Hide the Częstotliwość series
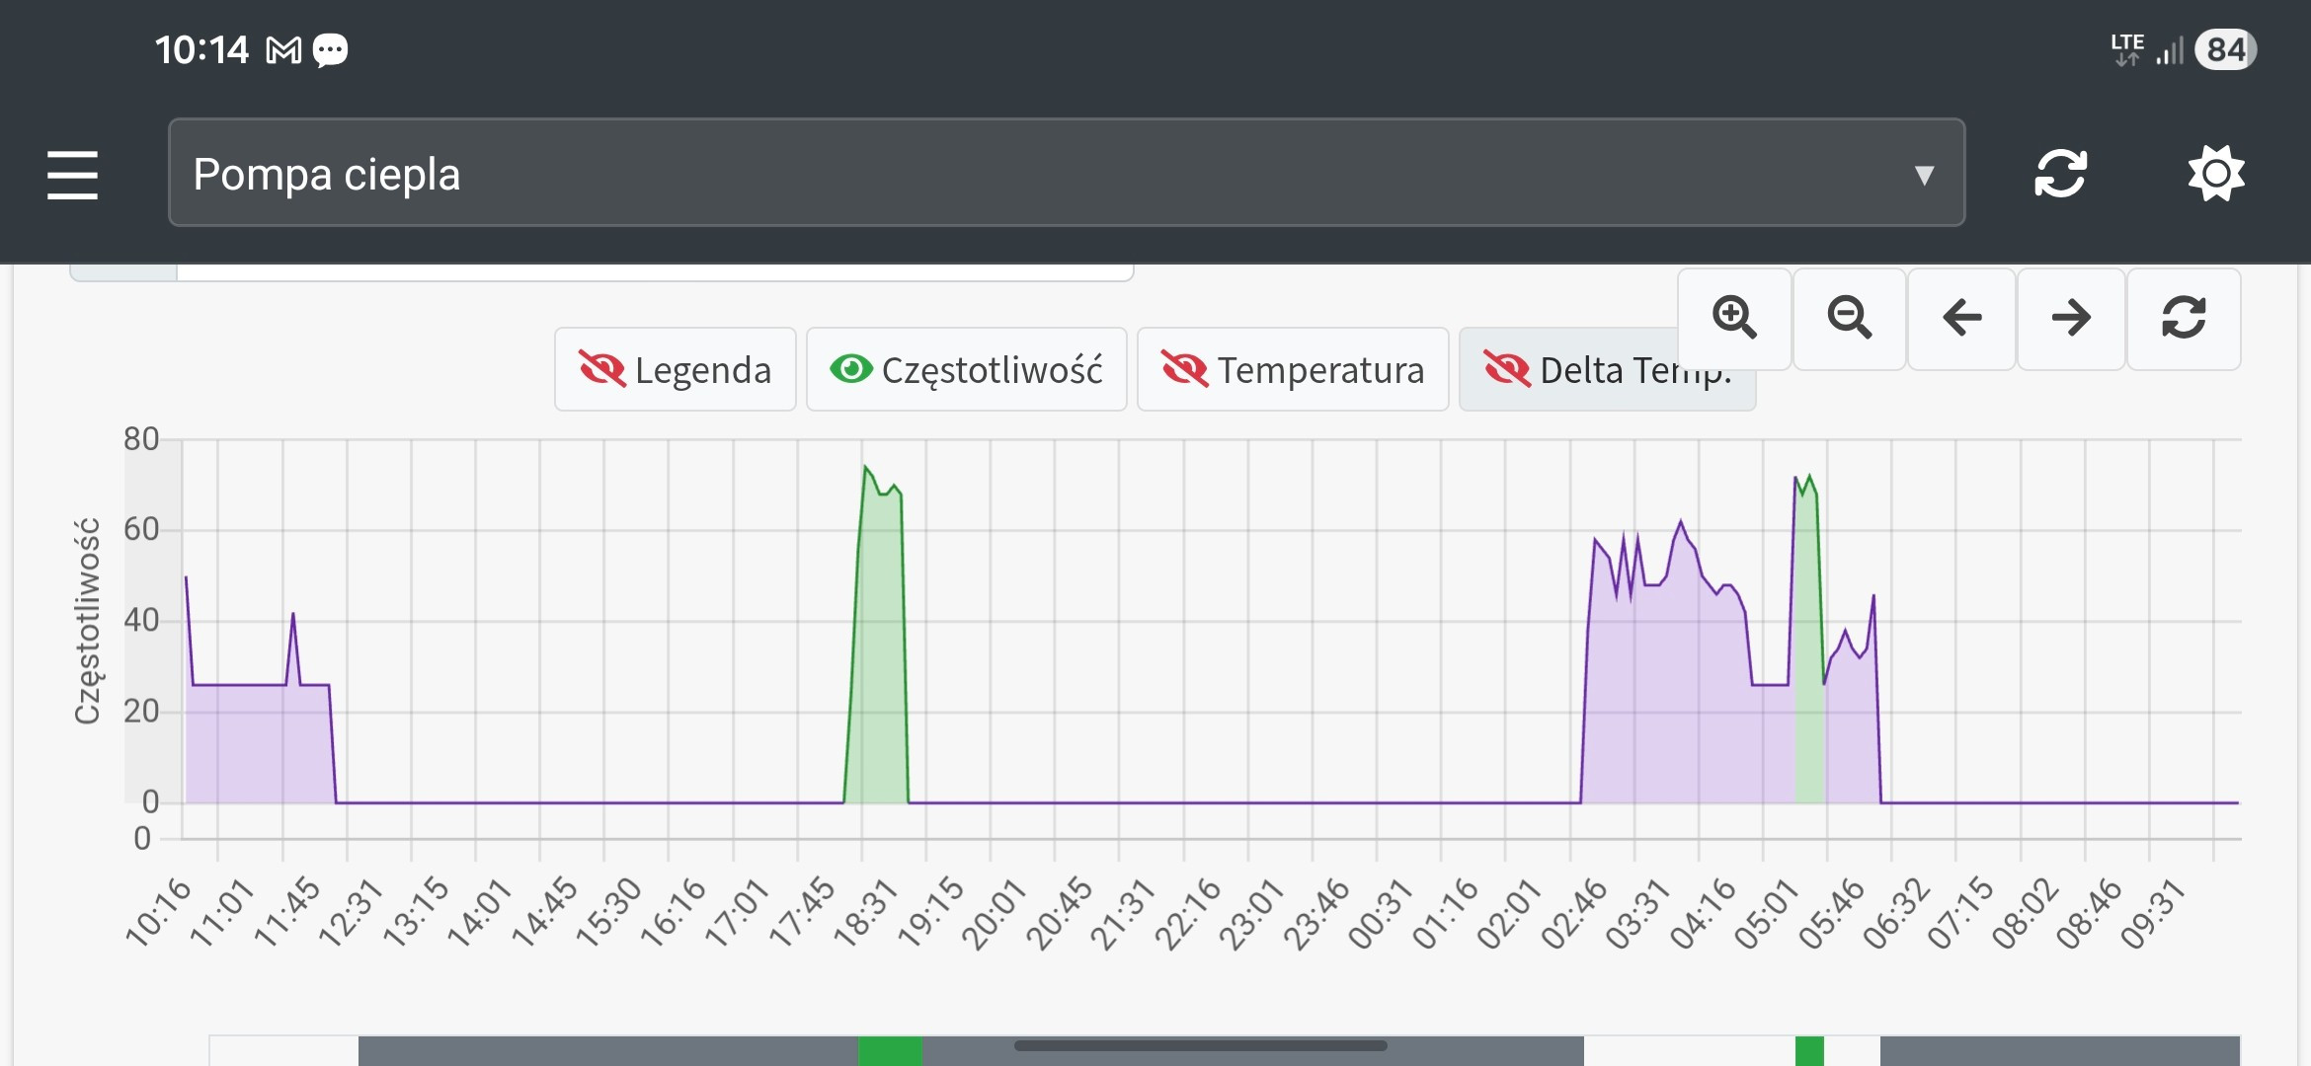Screen dimensions: 2311x1066 pyautogui.click(x=966, y=370)
